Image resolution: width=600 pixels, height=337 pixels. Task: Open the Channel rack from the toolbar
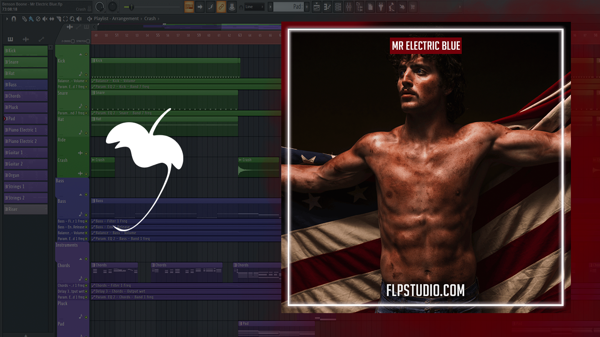point(338,7)
